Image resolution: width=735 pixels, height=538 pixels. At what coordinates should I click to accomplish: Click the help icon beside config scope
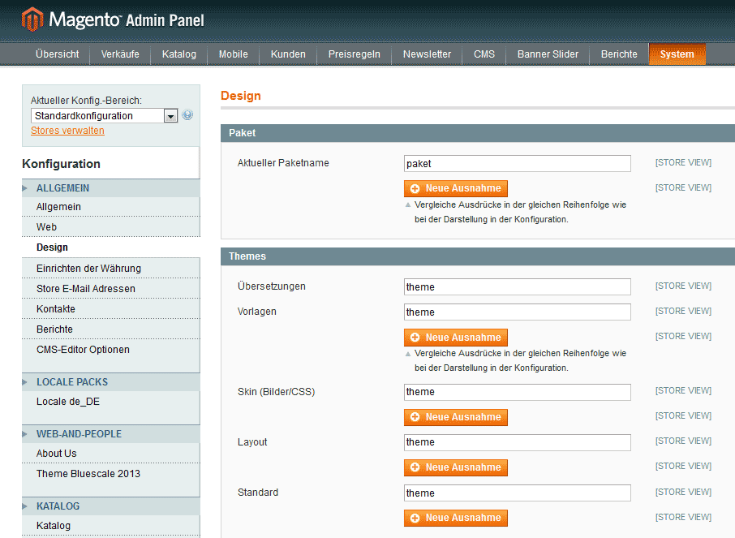click(187, 115)
